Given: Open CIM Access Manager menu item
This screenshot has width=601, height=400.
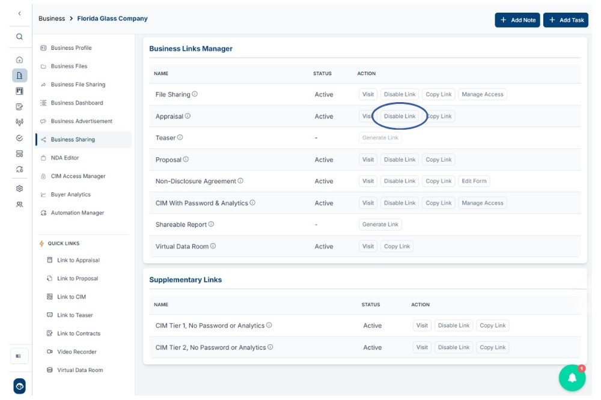Looking at the screenshot, I should (x=83, y=176).
